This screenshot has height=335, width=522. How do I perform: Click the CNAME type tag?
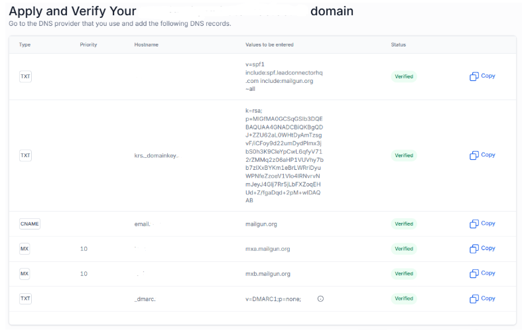(x=30, y=224)
